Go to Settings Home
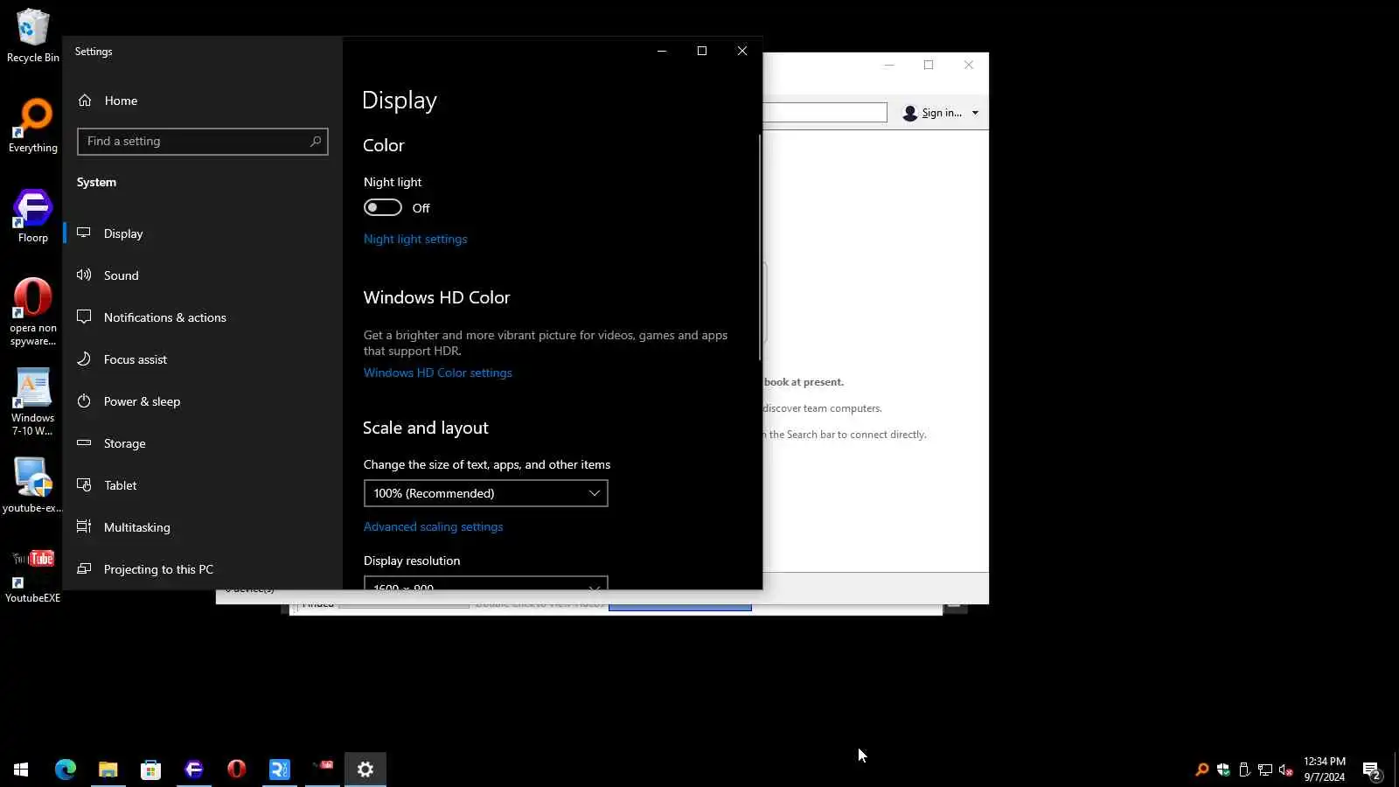This screenshot has width=1399, height=787. (203, 101)
